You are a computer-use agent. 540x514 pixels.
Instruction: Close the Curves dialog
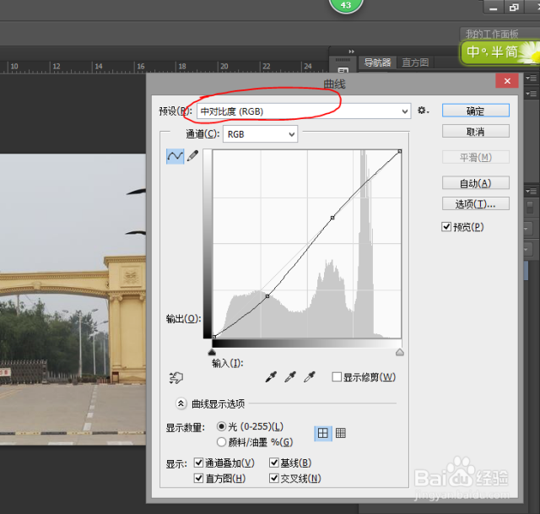pyautogui.click(x=507, y=81)
